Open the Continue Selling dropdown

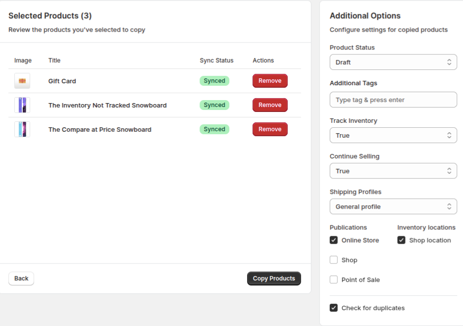coord(393,171)
